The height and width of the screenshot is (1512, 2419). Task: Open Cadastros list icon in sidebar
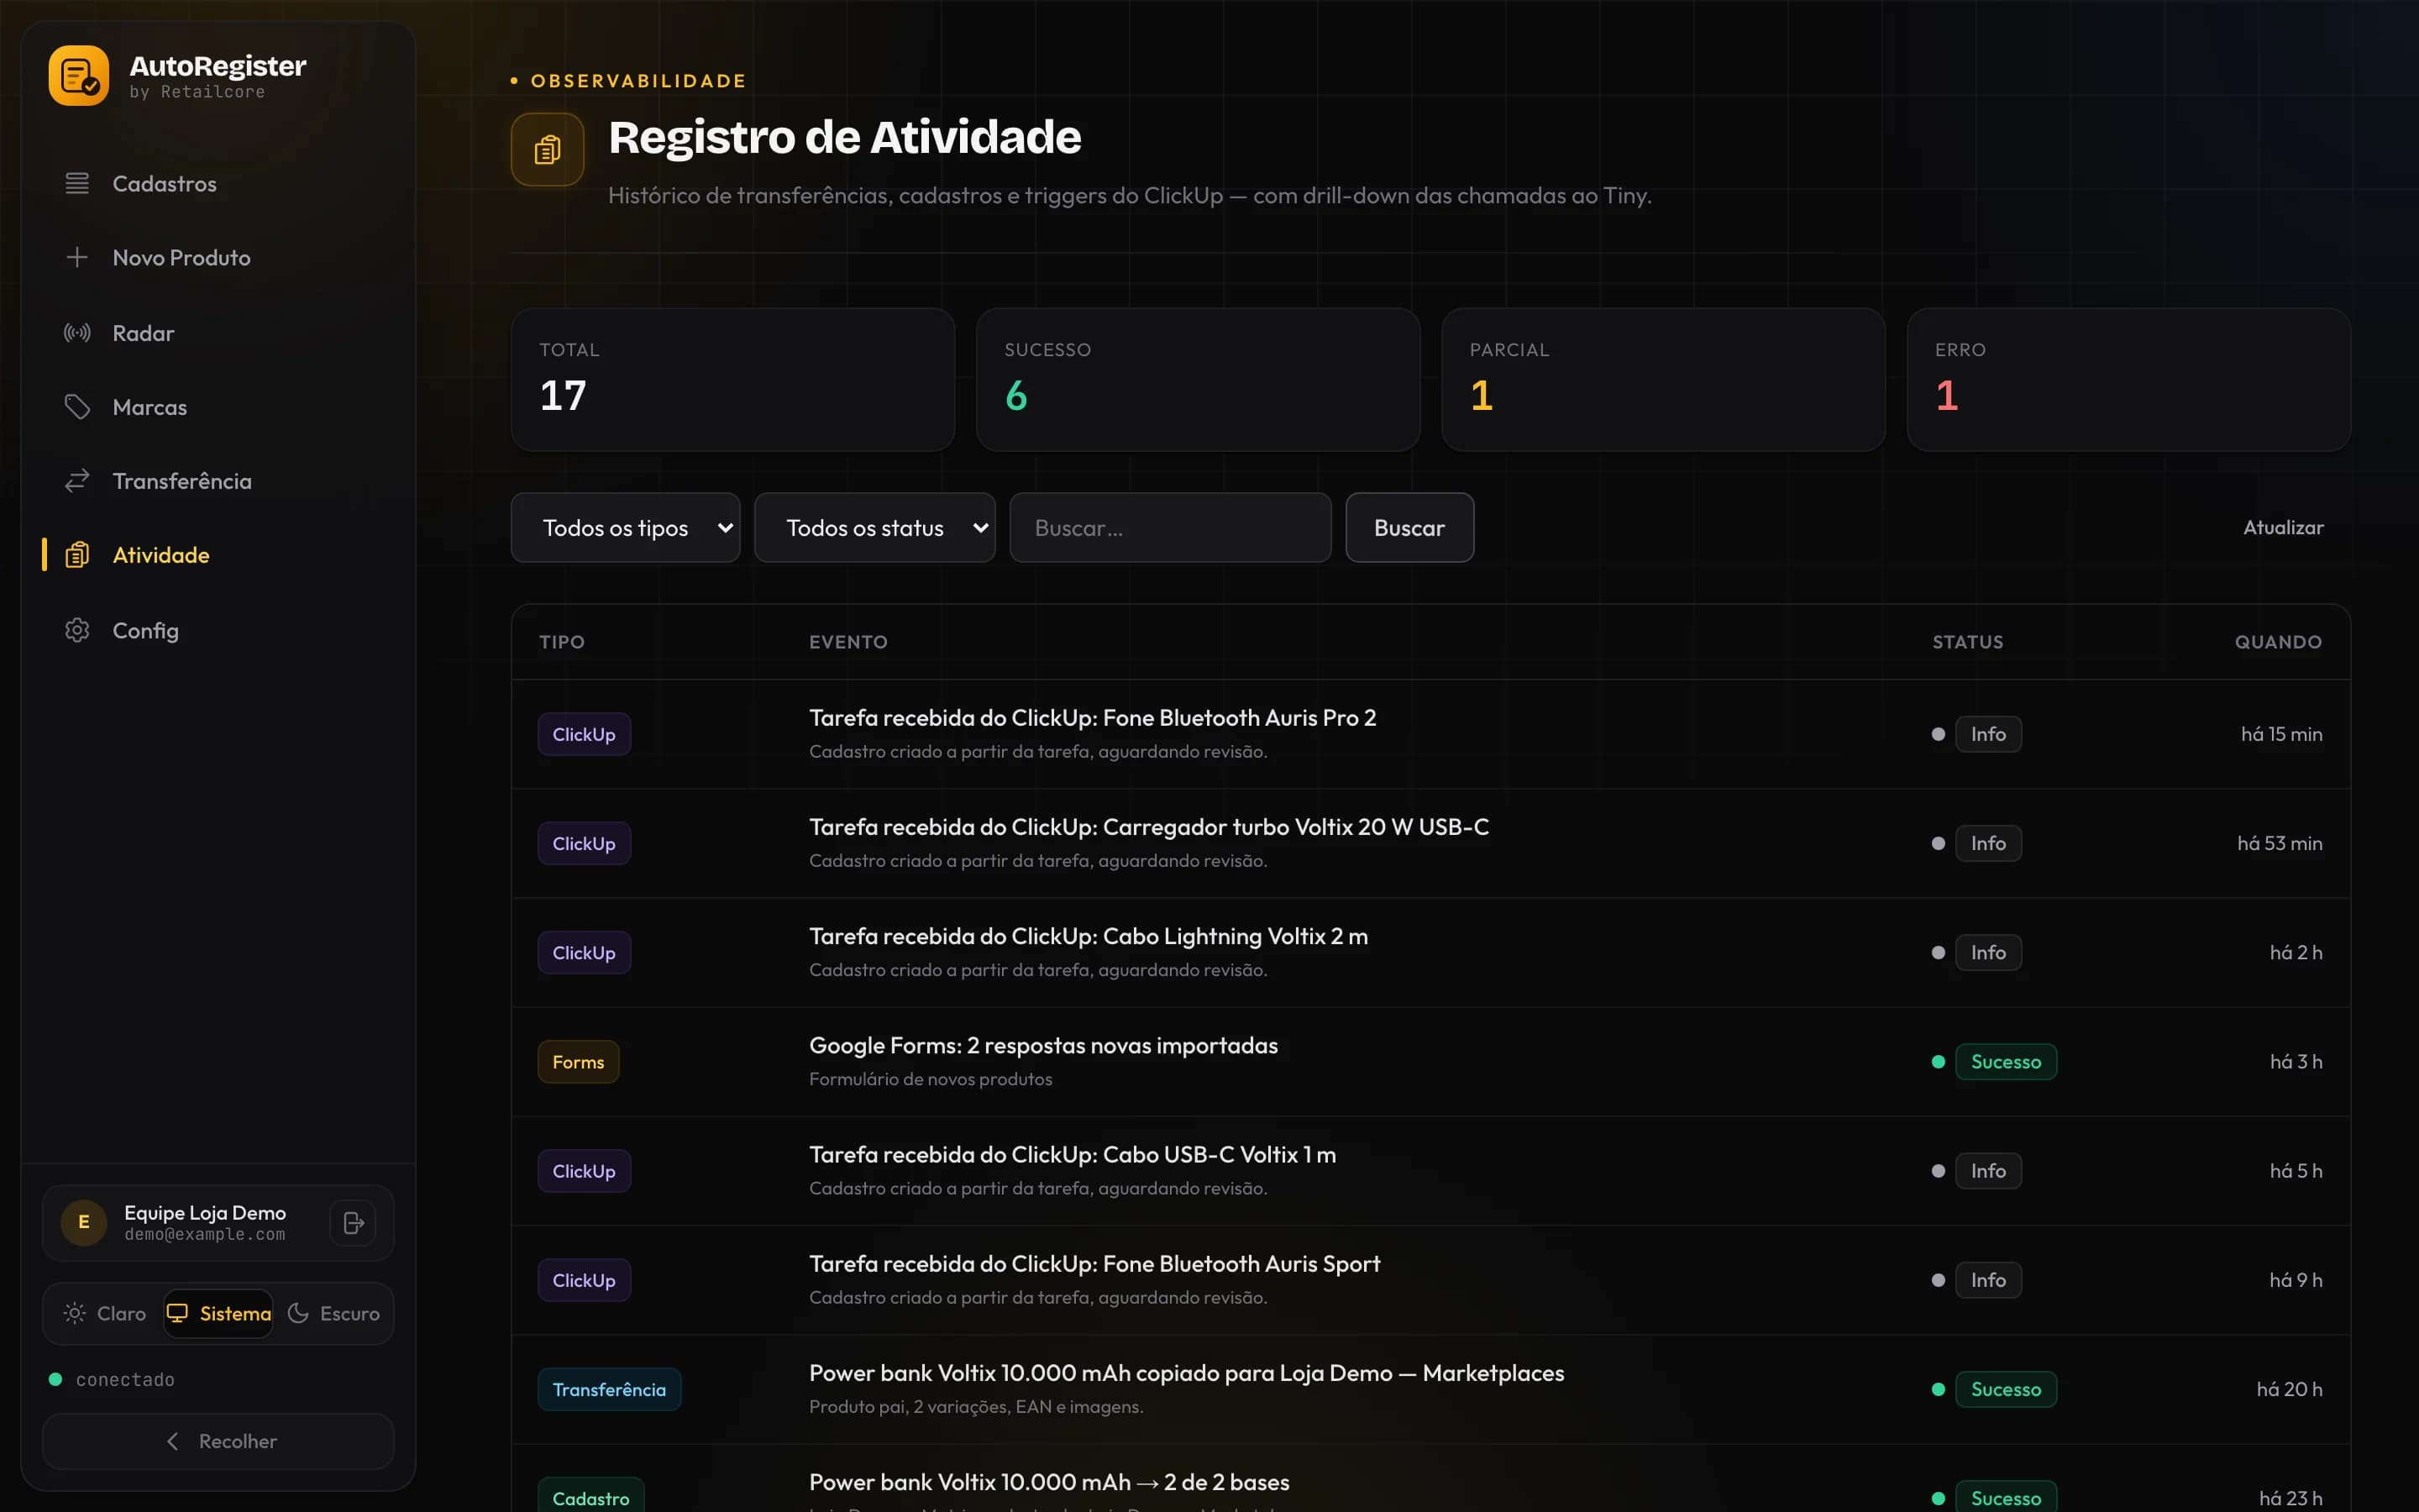77,184
